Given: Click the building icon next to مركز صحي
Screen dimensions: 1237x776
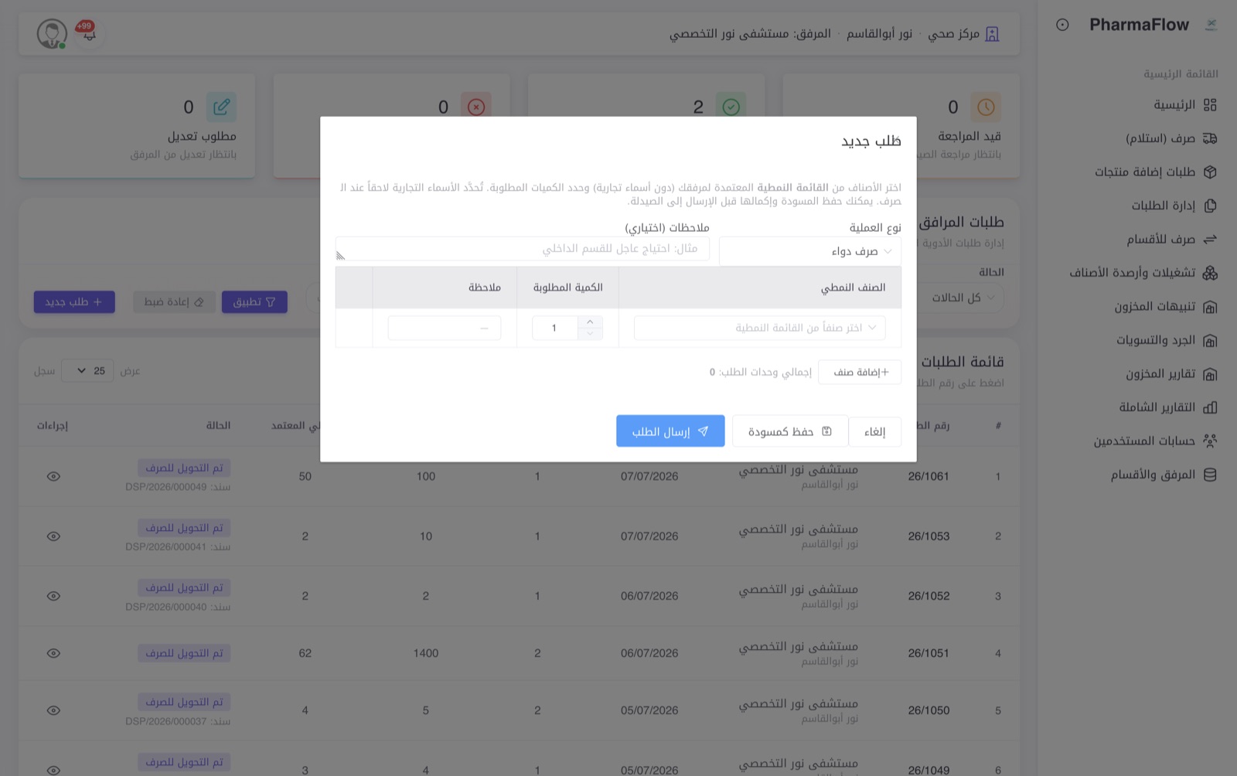Looking at the screenshot, I should (993, 34).
